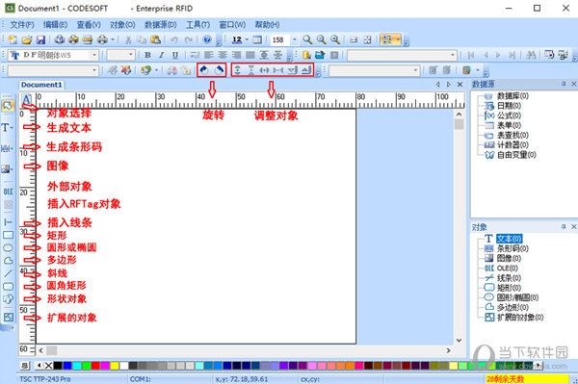Select the object selection arrow tool

[8, 106]
